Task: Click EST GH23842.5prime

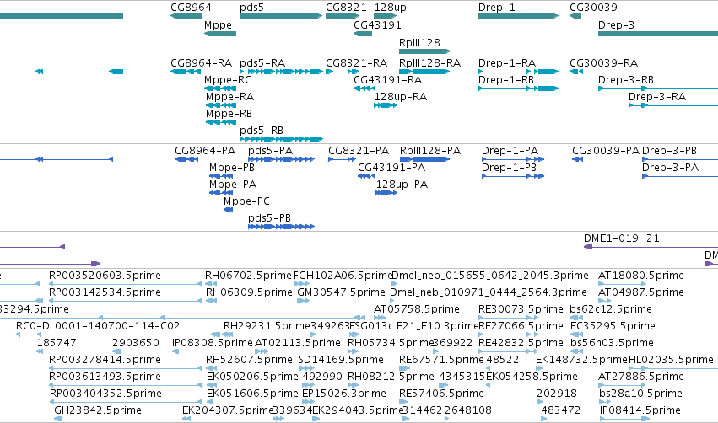Action: 98,410
